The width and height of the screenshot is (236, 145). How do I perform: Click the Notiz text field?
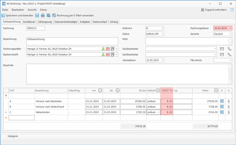[187, 41]
